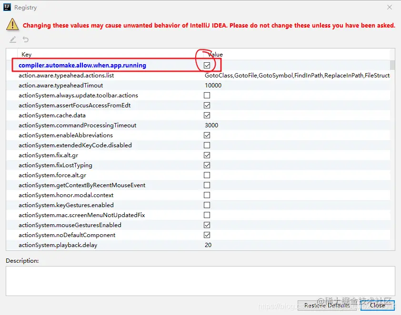401x315 pixels.
Task: Enable actionSystem.honor.modal.context checkbox
Action: point(207,195)
